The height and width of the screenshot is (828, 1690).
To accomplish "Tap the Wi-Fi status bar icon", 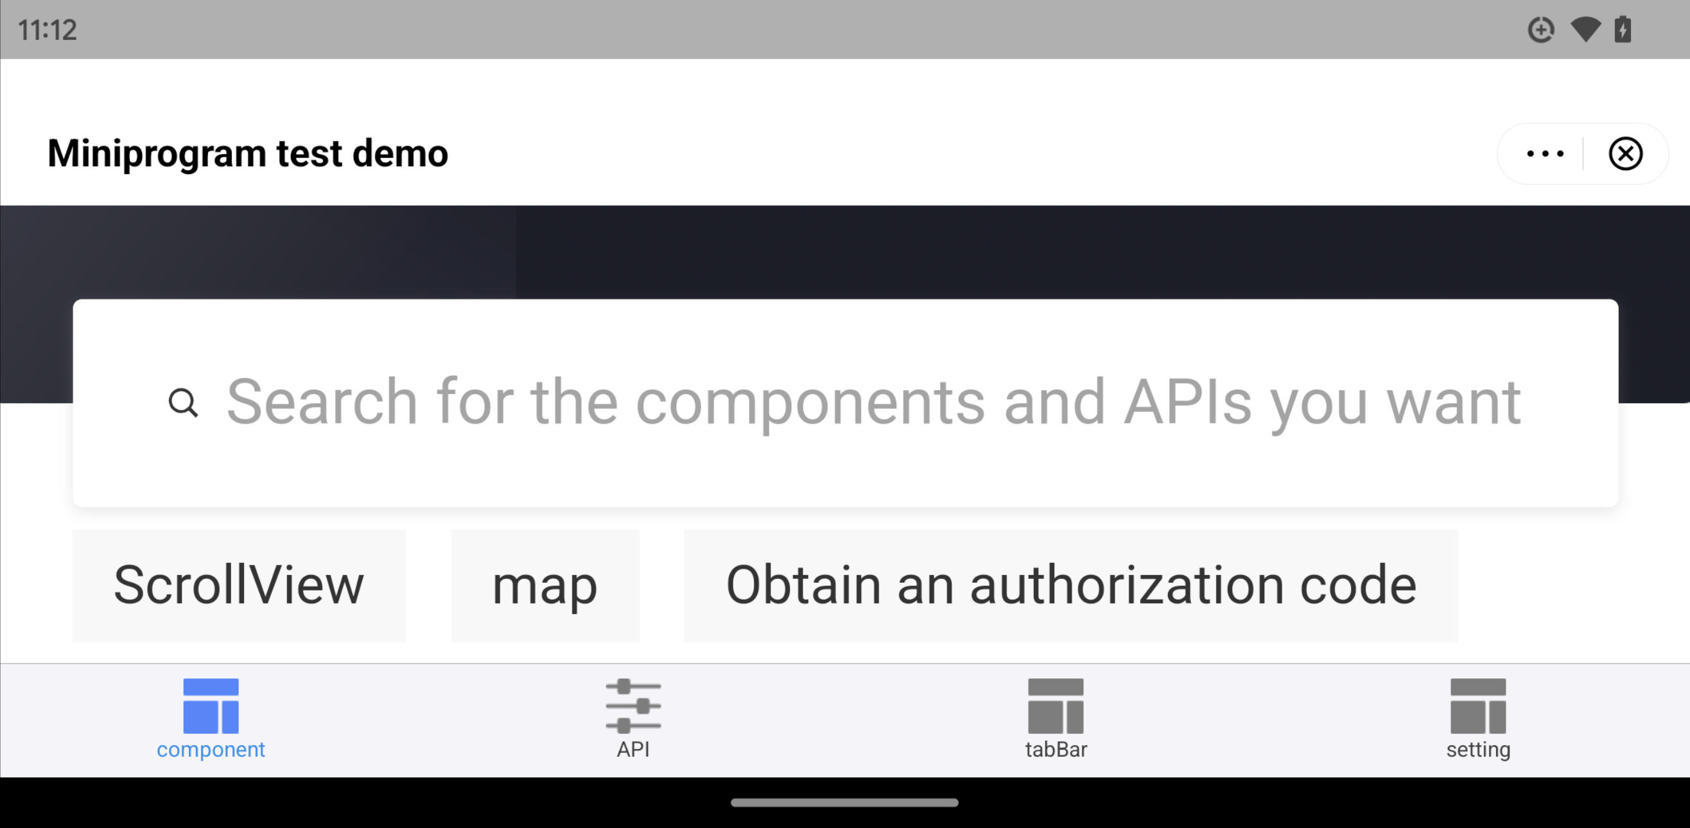I will coord(1585,30).
